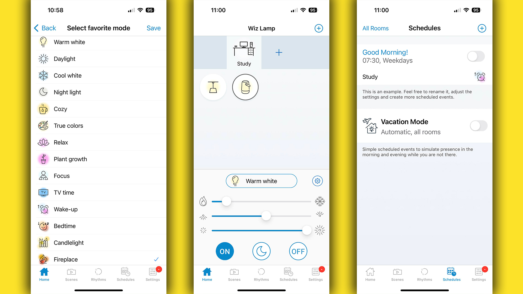Select the Plant growth lighting mode
The width and height of the screenshot is (523, 294).
pos(70,159)
